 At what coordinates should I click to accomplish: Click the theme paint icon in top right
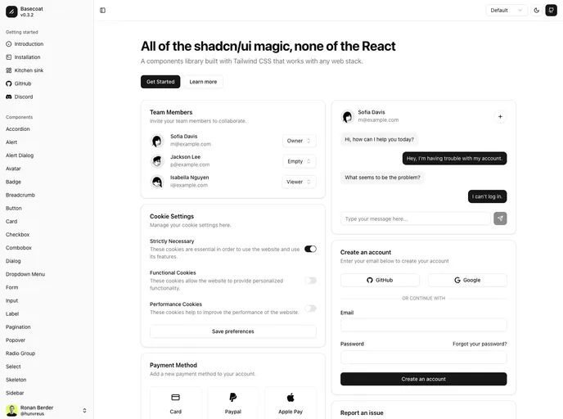[551, 11]
